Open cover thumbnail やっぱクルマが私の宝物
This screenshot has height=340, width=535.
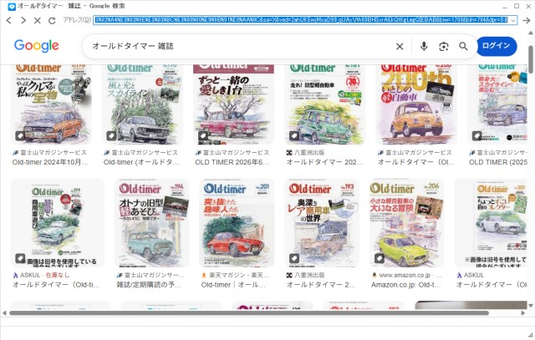click(x=51, y=104)
